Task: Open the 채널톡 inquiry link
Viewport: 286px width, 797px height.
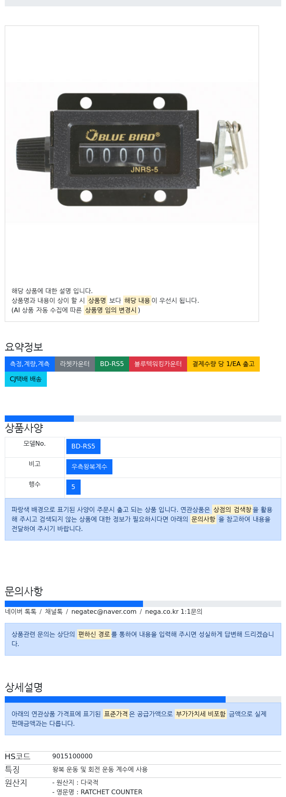Action: pyautogui.click(x=54, y=612)
